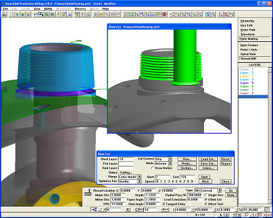Check the Show Holder option

(153, 168)
